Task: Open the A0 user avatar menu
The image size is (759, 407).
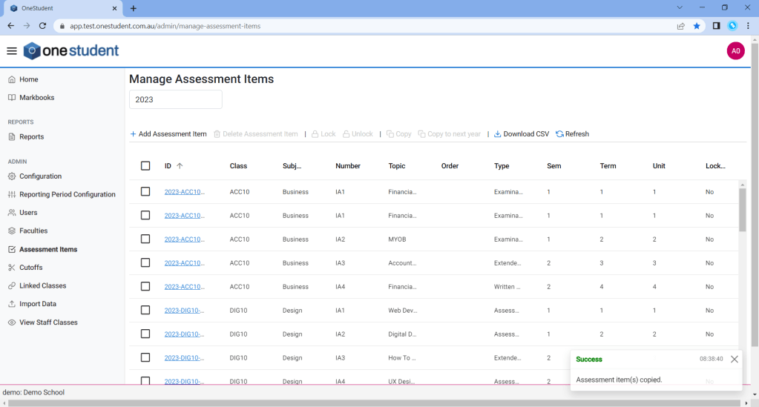Action: (735, 51)
